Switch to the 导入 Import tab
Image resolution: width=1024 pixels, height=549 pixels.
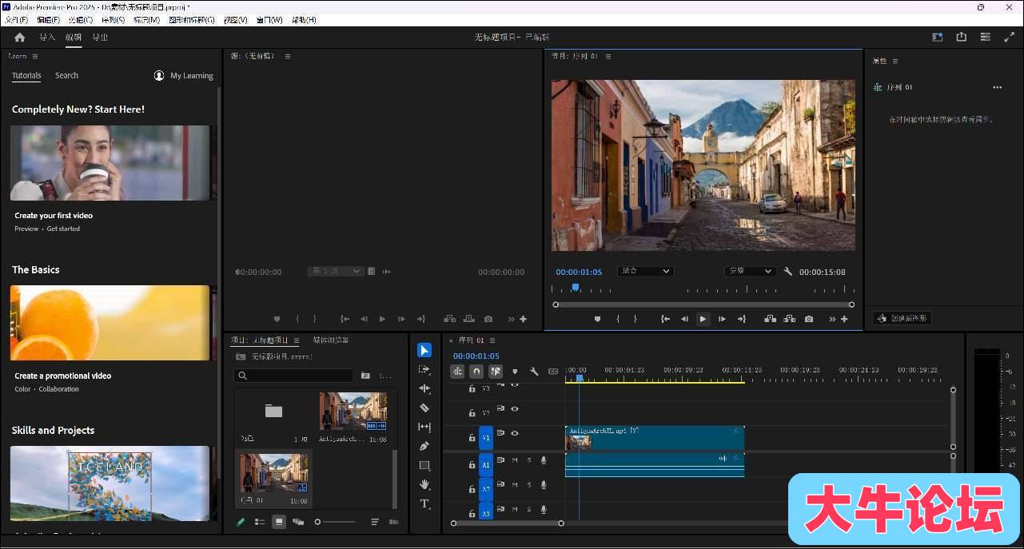[47, 37]
